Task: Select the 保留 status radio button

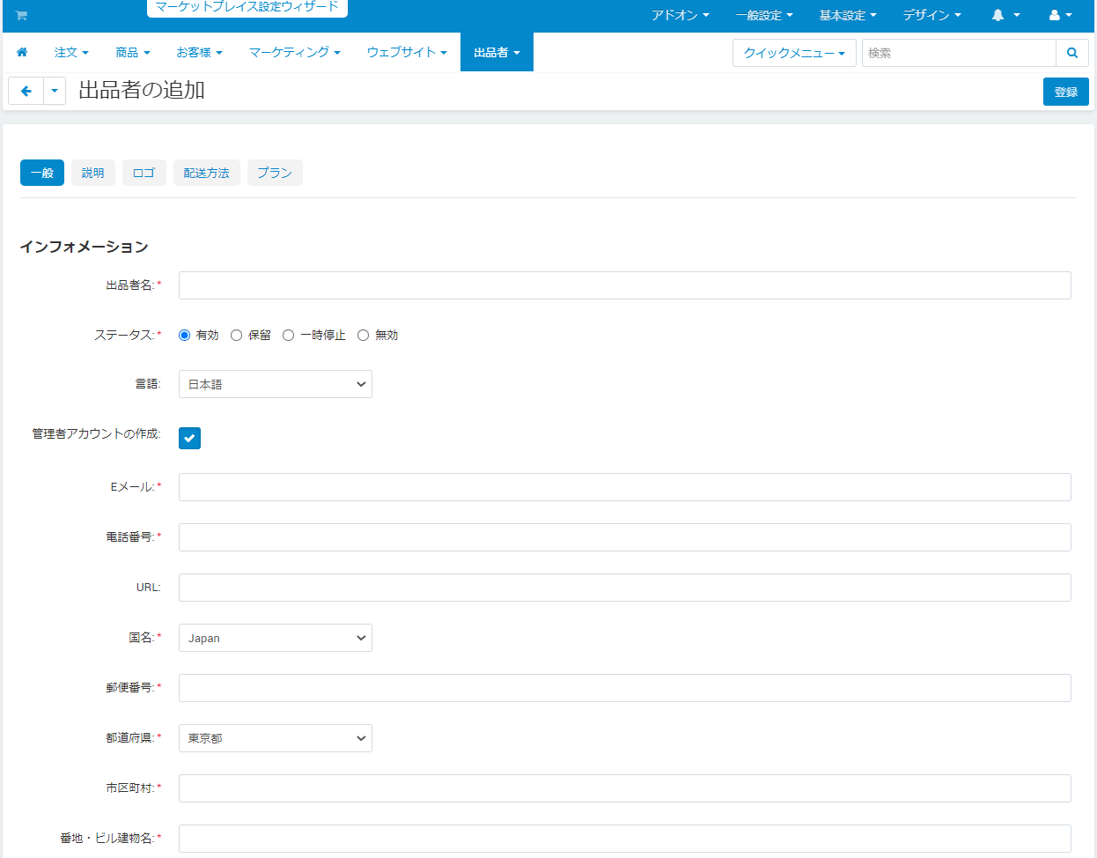Action: (x=236, y=335)
